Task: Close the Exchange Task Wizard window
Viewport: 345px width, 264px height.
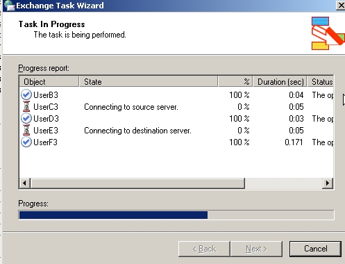Action: [x=341, y=6]
